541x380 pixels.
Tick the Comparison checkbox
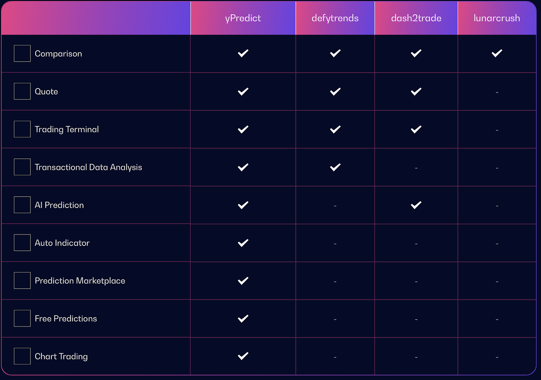coord(22,53)
